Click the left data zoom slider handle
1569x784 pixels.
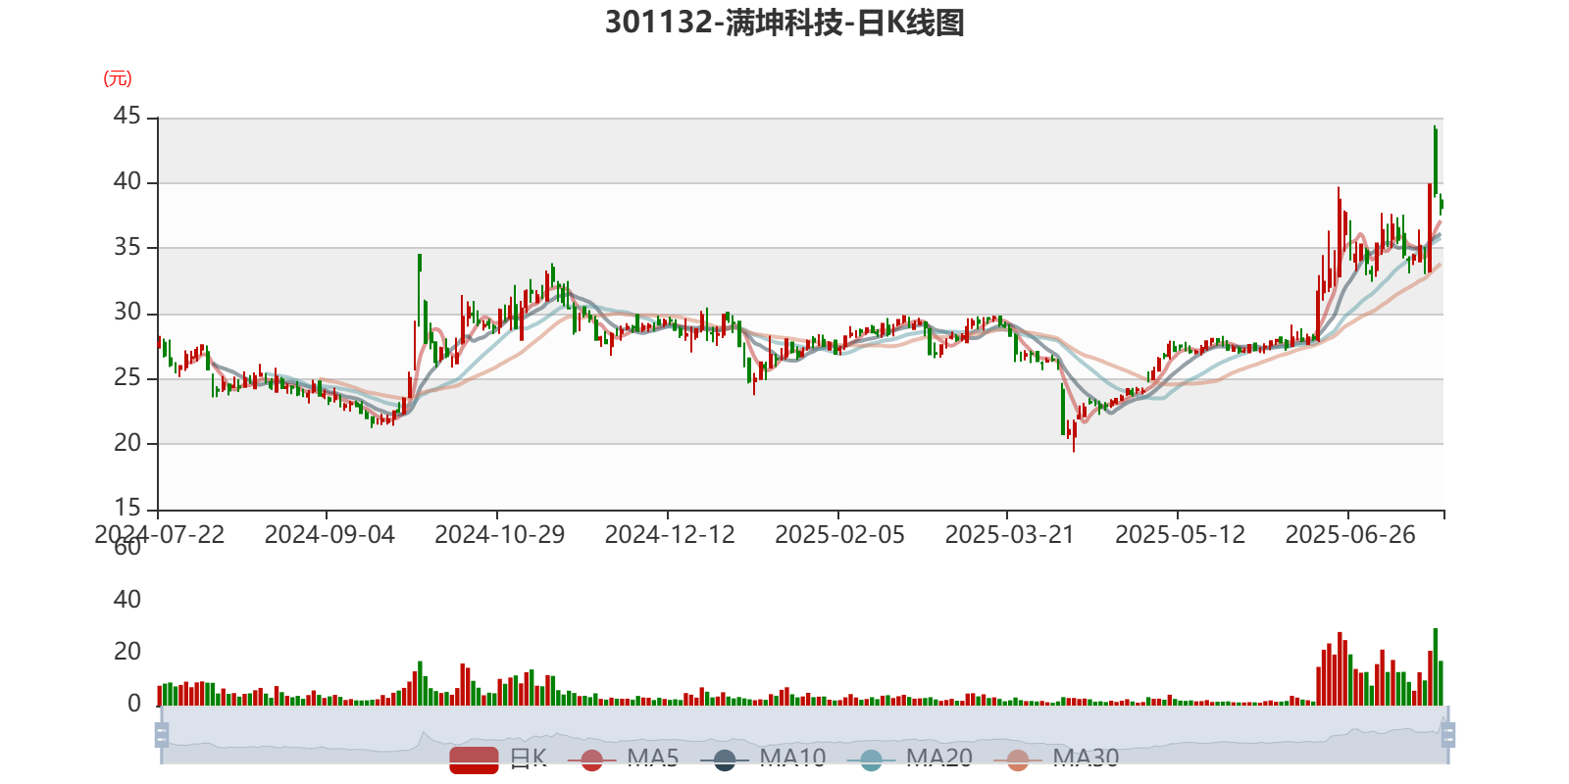click(162, 734)
